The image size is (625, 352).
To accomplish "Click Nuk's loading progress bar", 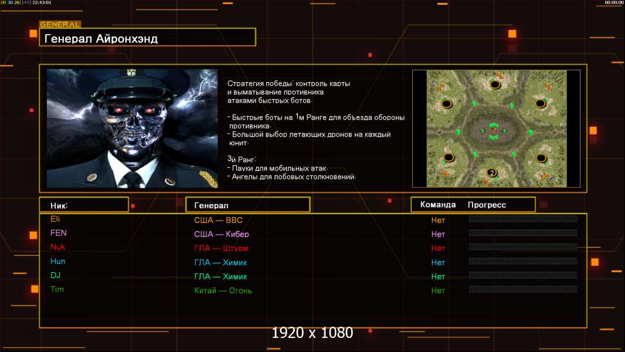I will [523, 247].
